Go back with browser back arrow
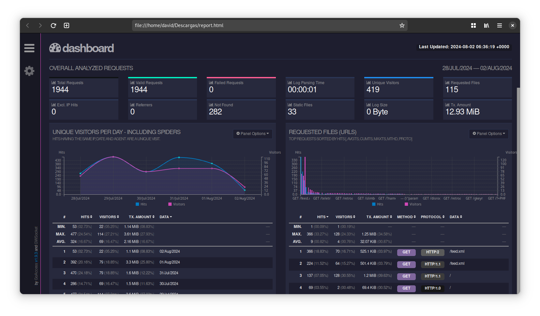Image resolution: width=540 pixels, height=316 pixels. click(x=28, y=25)
